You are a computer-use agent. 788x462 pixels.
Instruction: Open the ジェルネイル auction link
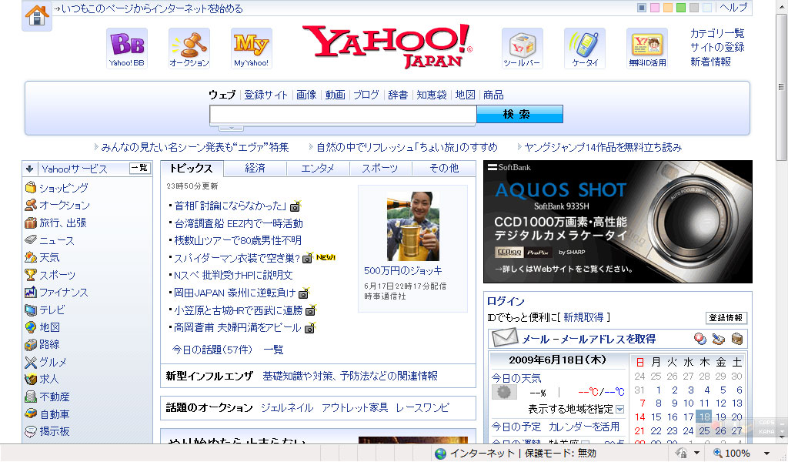287,407
